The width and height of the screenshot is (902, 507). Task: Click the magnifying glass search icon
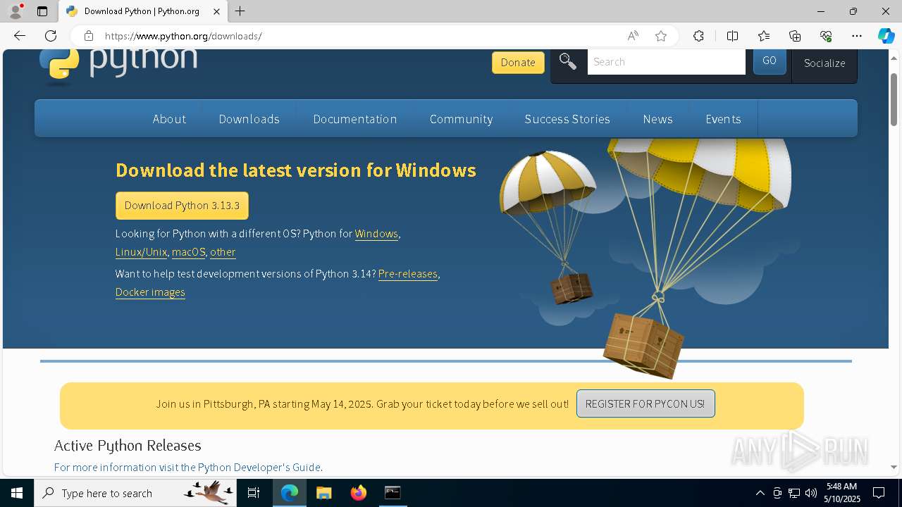568,61
